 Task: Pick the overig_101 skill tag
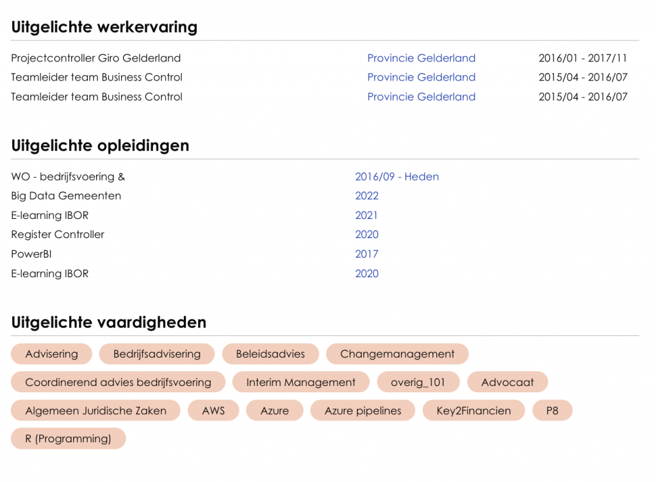pos(418,382)
